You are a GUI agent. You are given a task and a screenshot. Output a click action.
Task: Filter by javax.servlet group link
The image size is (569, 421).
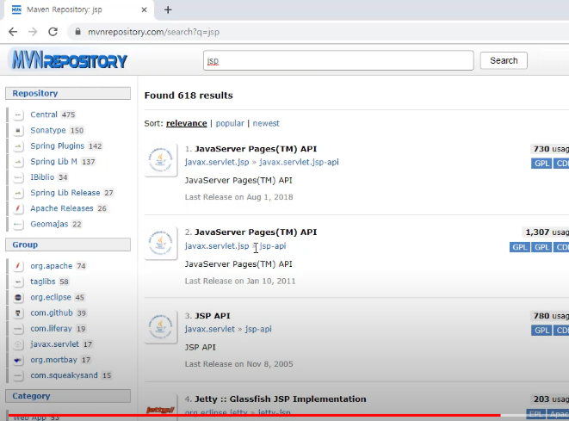point(54,344)
